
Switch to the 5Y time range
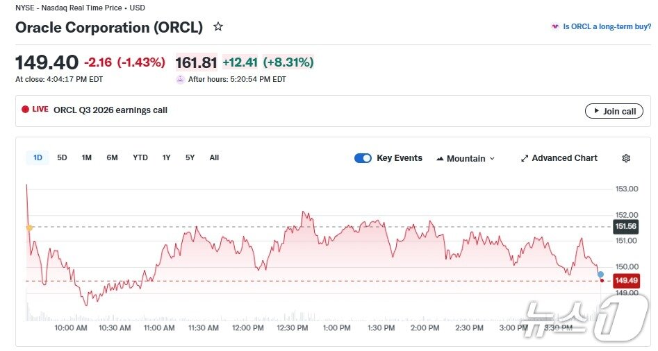pyautogui.click(x=190, y=157)
